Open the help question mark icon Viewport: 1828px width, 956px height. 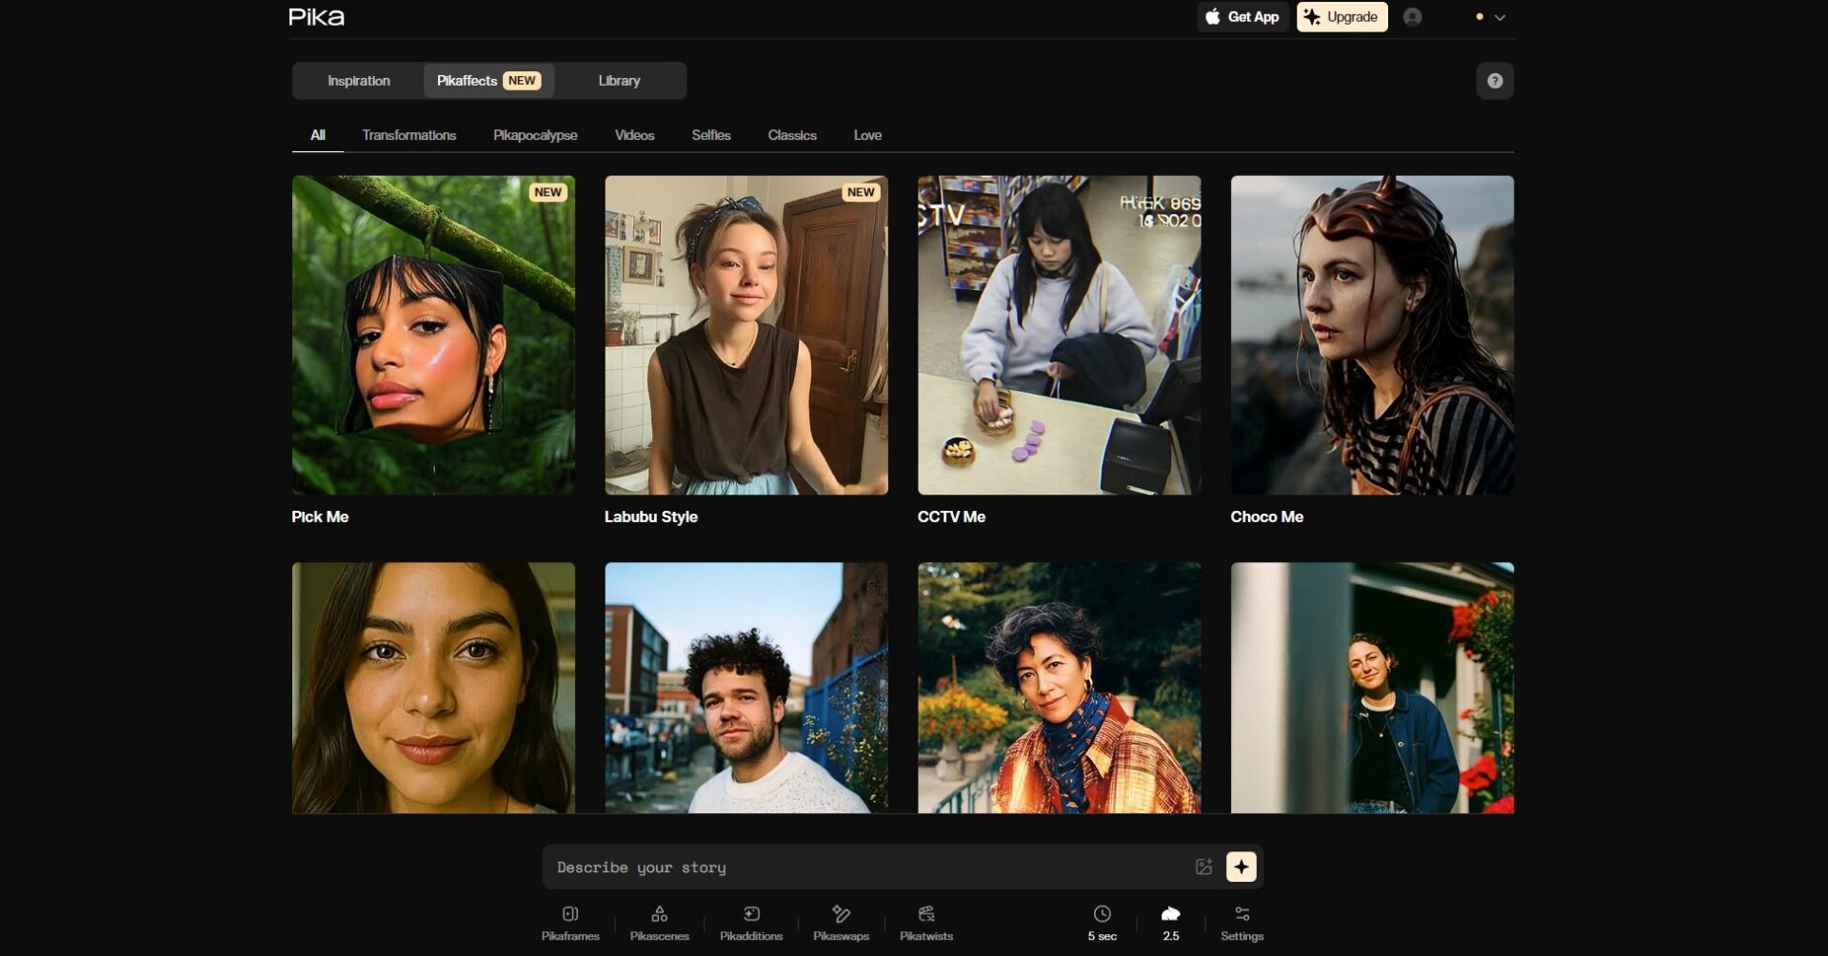1494,81
